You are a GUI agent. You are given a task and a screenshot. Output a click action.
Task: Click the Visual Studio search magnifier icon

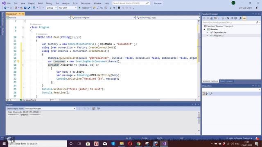(x=147, y=3)
